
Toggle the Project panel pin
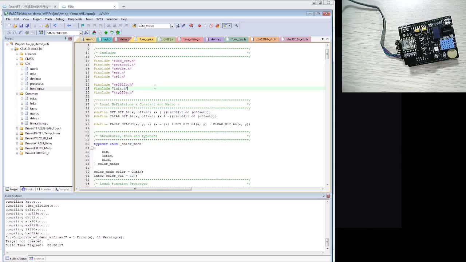click(66, 39)
